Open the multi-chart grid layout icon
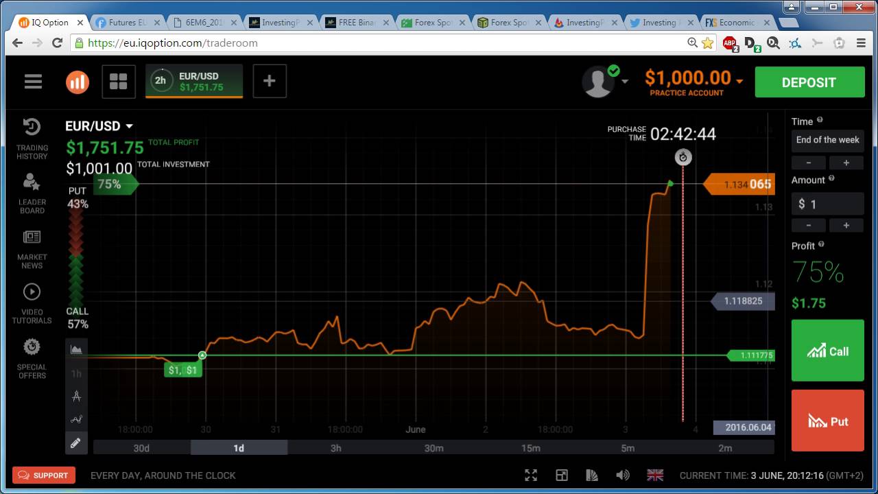Image resolution: width=878 pixels, height=494 pixels. tap(119, 82)
